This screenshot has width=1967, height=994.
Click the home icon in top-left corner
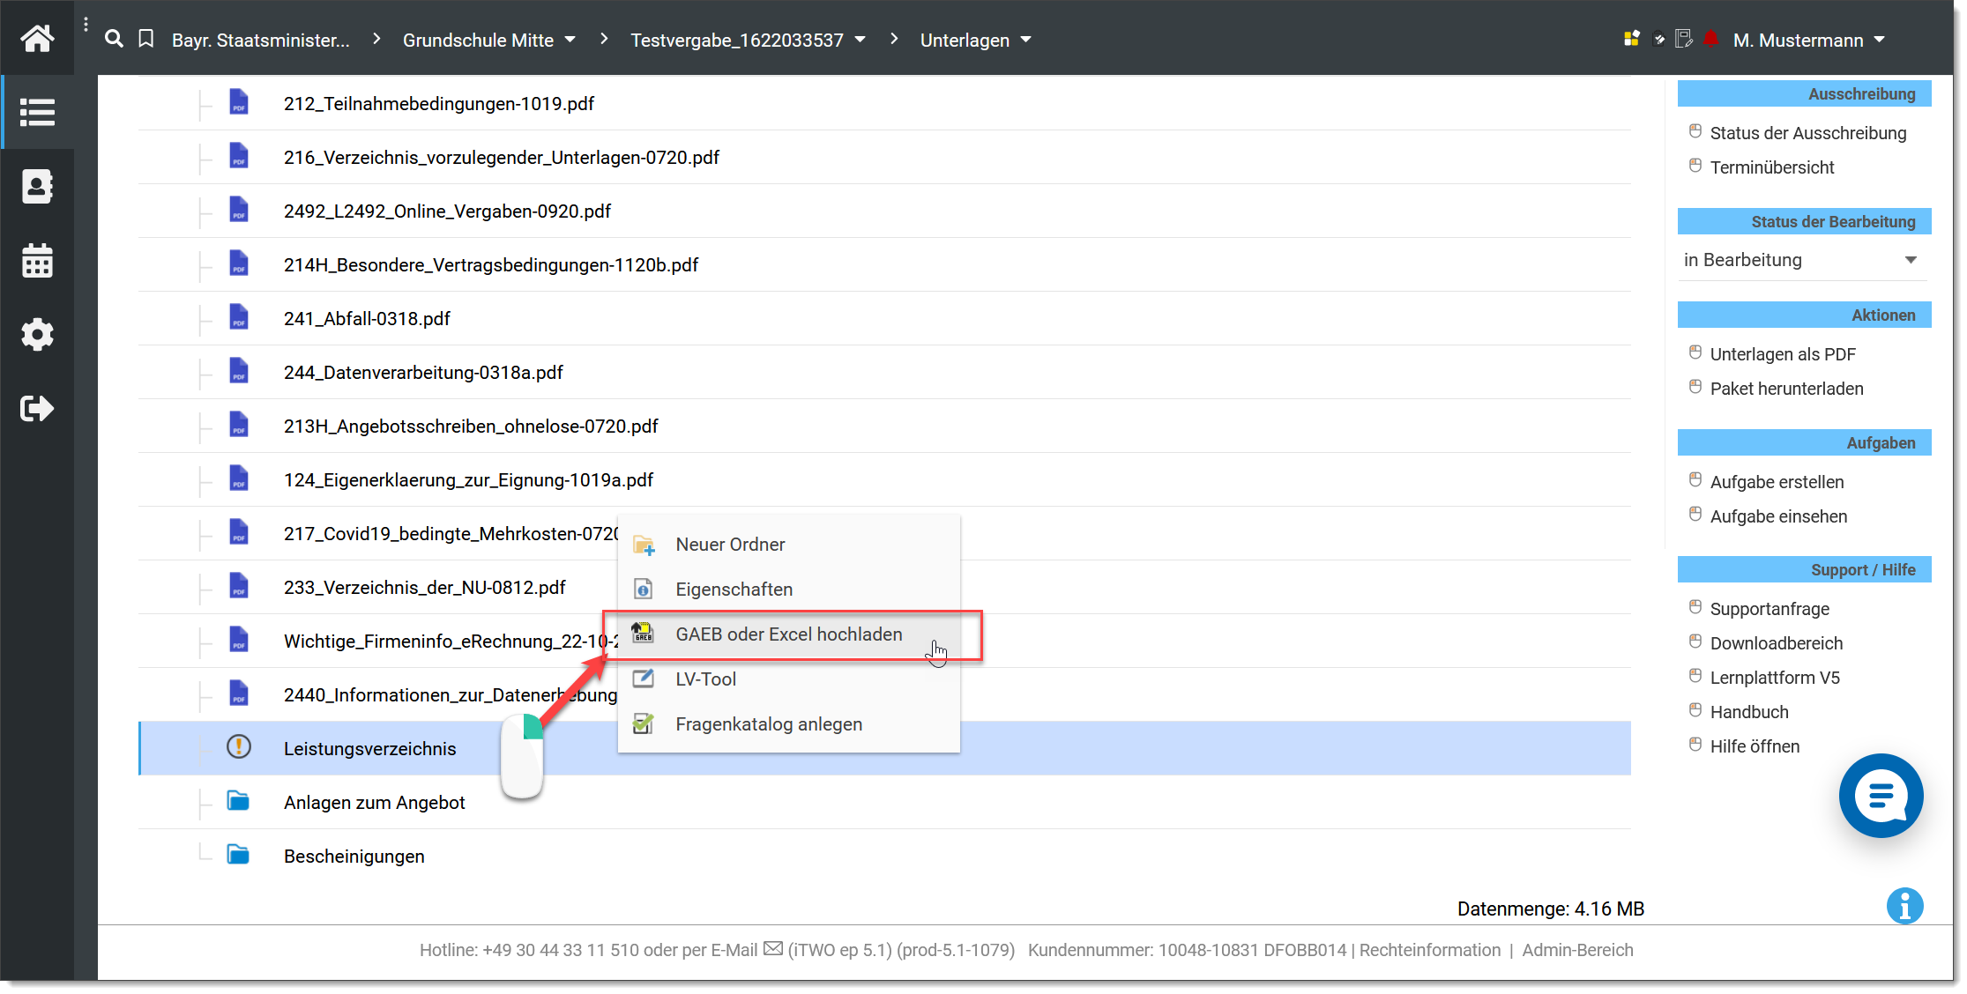37,38
